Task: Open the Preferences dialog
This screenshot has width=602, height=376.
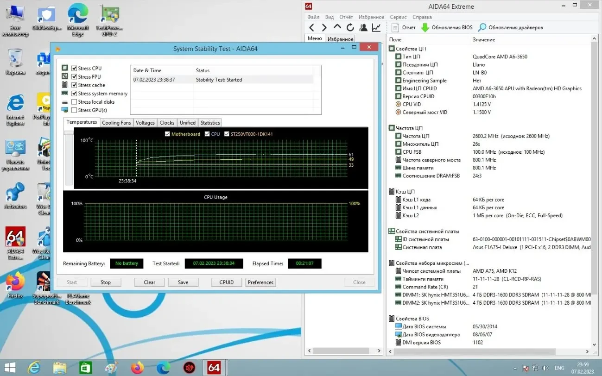Action: tap(260, 282)
